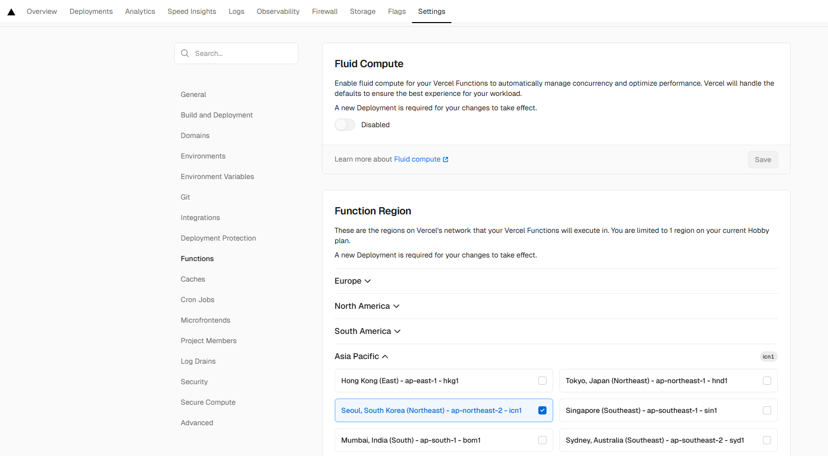Open the Flags tab

coord(397,11)
